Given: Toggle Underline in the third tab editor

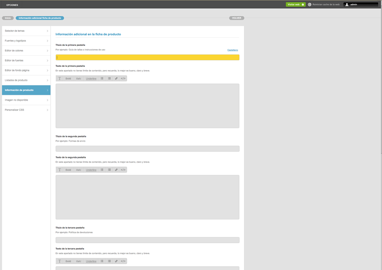Looking at the screenshot, I should point(91,261).
